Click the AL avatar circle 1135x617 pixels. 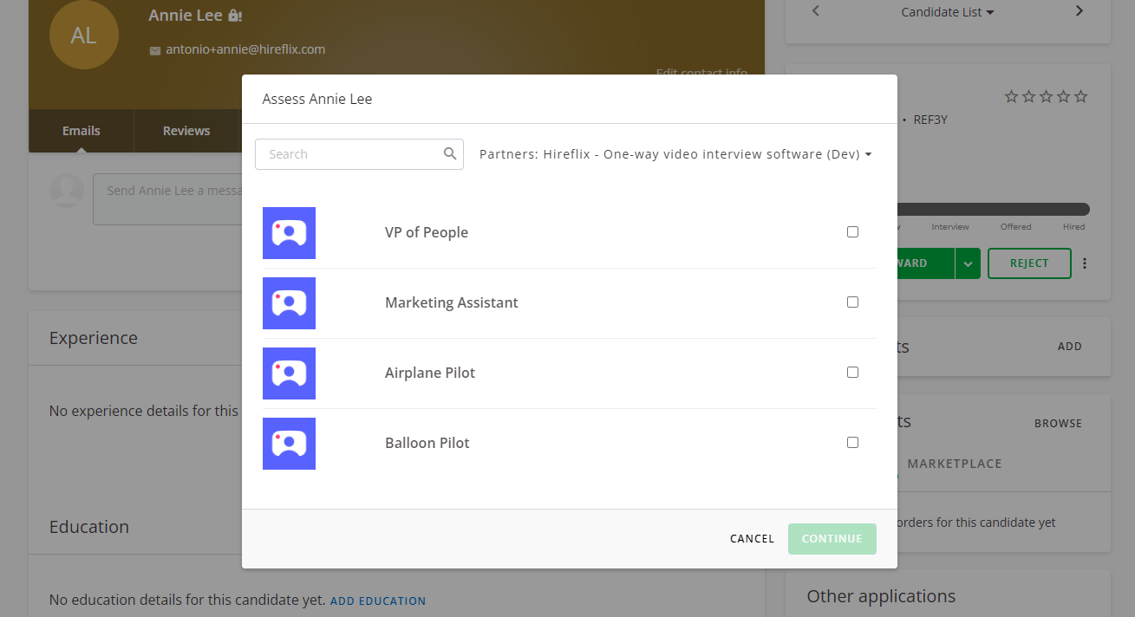[84, 36]
